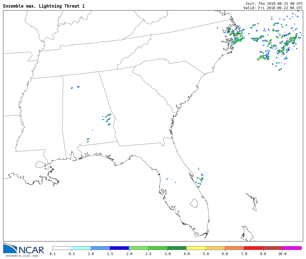
Task: Select the white 0.1–0.5 colorbar segment
Action: (x=62, y=248)
